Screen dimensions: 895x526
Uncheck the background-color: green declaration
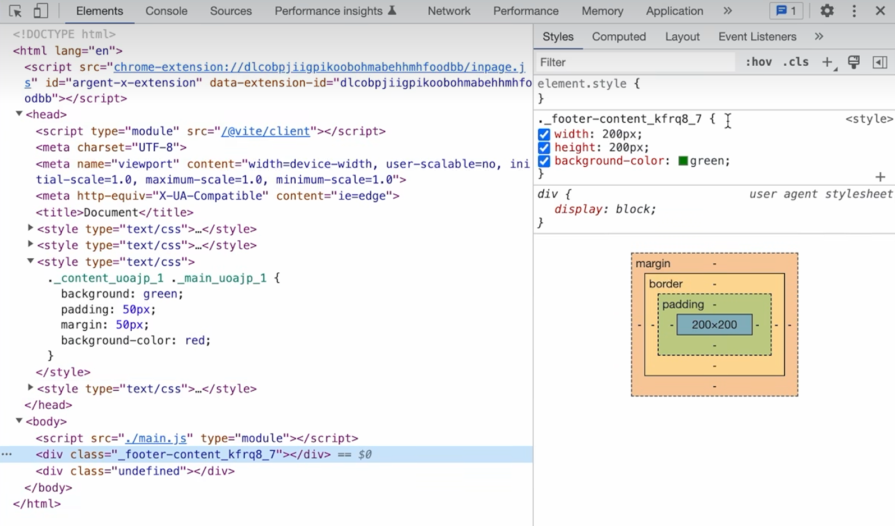pyautogui.click(x=544, y=162)
